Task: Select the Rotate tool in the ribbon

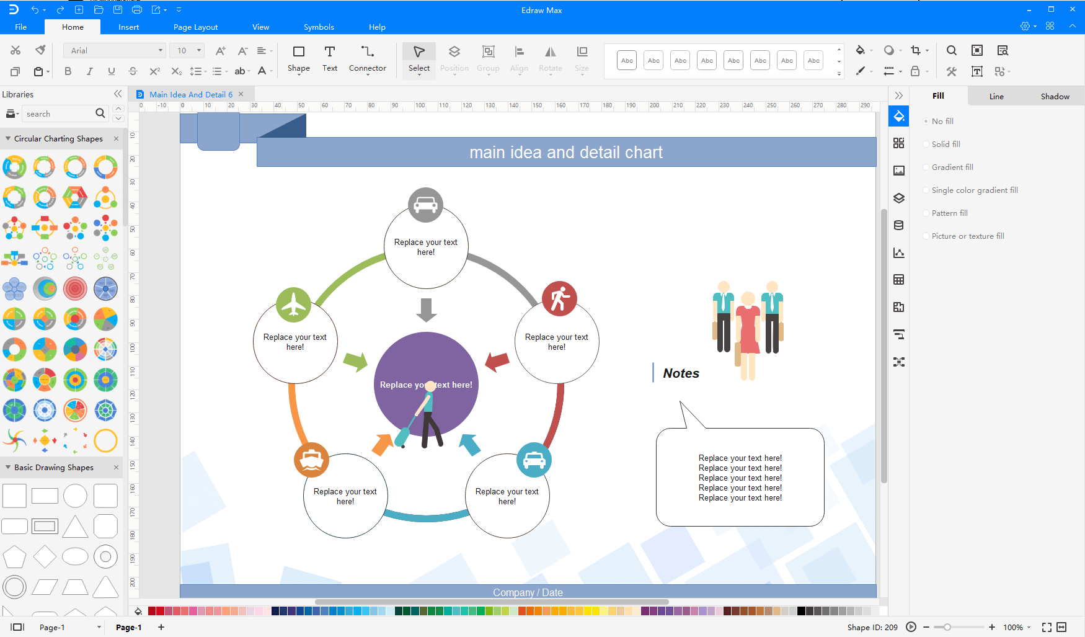Action: pyautogui.click(x=549, y=60)
